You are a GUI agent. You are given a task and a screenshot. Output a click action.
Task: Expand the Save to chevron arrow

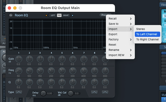pyautogui.click(x=131, y=24)
